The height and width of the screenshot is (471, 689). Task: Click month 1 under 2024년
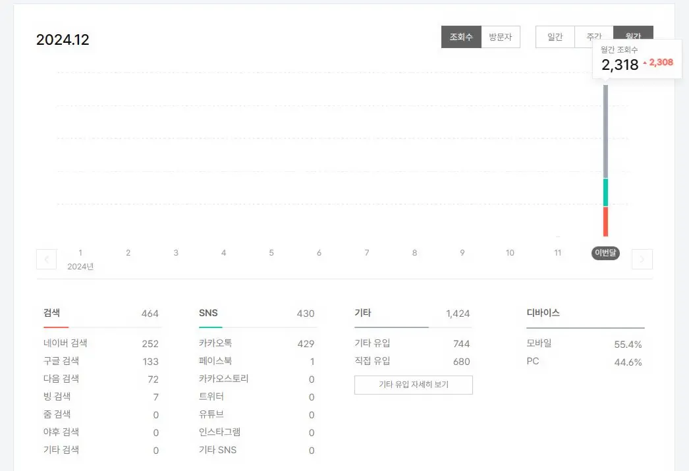tap(80, 253)
